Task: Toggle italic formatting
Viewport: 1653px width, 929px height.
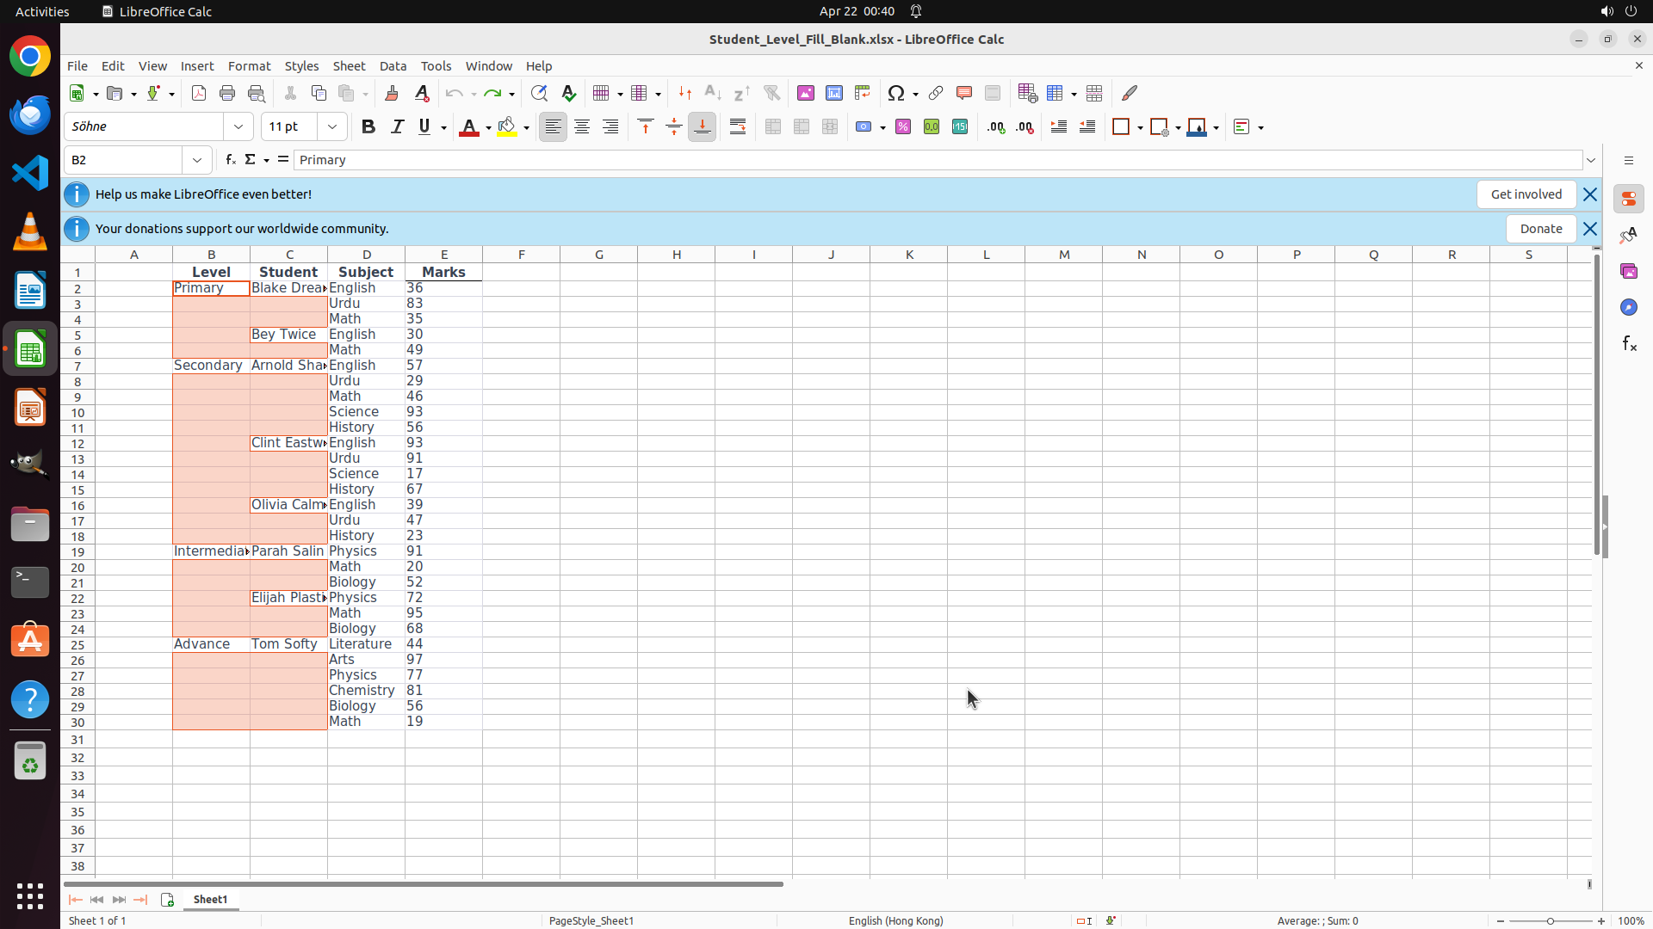Action: pyautogui.click(x=397, y=127)
